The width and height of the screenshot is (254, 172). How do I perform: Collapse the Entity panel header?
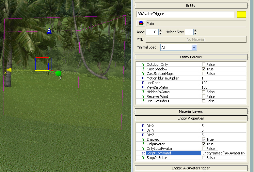coord(191,6)
